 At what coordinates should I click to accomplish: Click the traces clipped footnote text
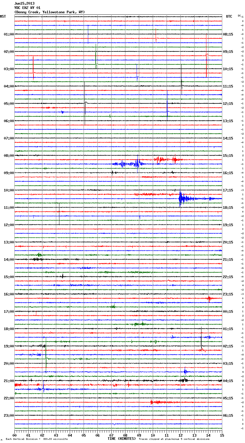point(174,439)
